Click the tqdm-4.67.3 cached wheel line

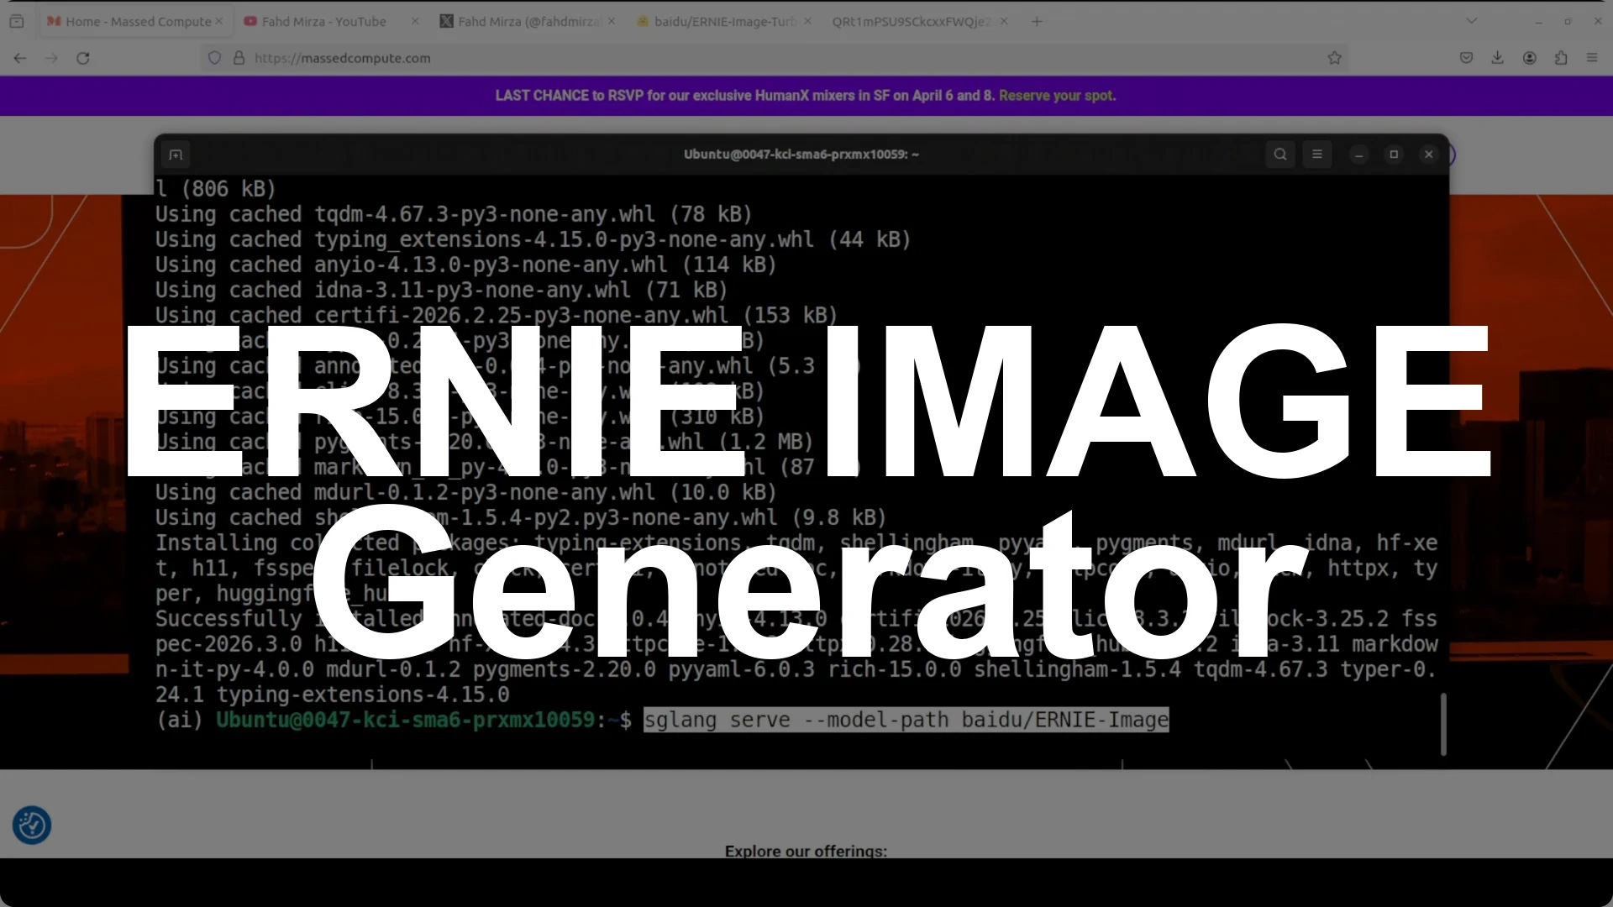(454, 214)
